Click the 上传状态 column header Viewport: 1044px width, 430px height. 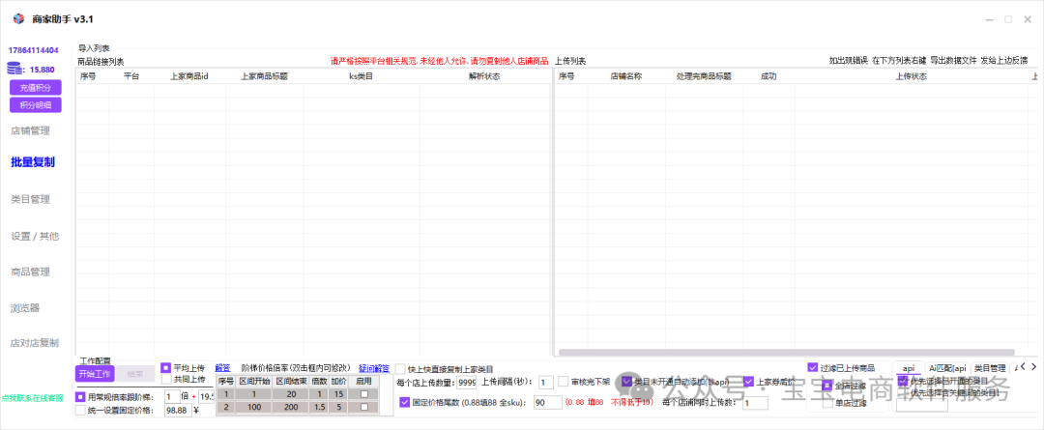click(911, 76)
